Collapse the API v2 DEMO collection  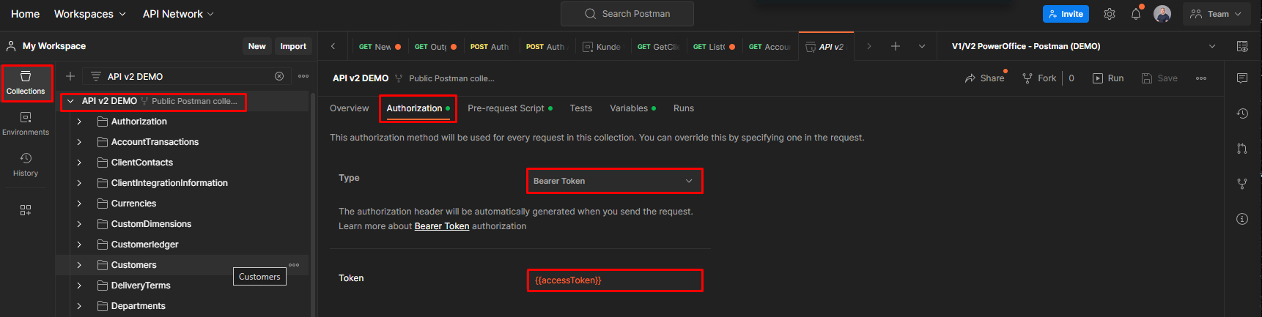[x=70, y=101]
